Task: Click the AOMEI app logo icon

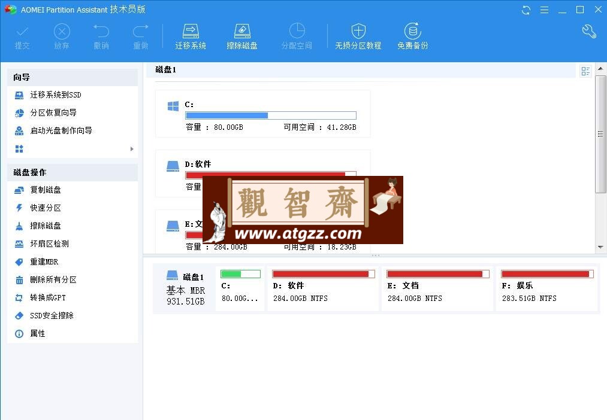Action: [10, 10]
